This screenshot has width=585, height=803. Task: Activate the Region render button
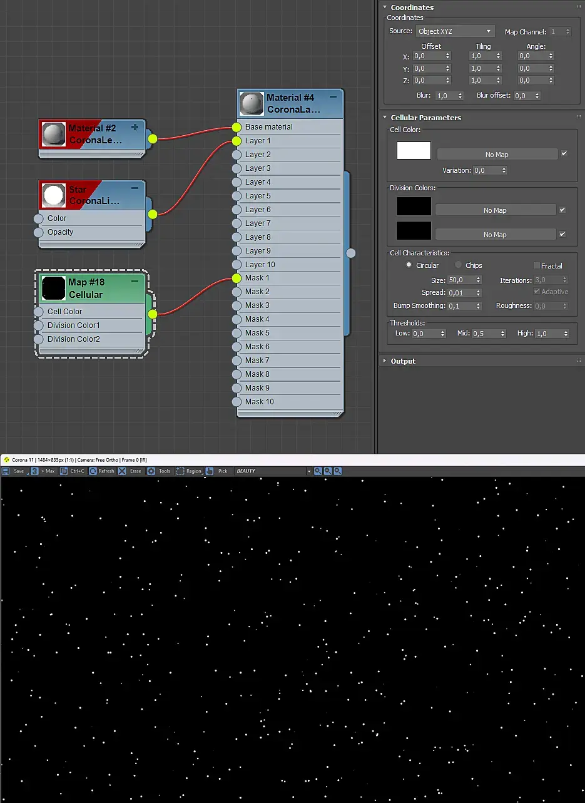click(x=190, y=471)
